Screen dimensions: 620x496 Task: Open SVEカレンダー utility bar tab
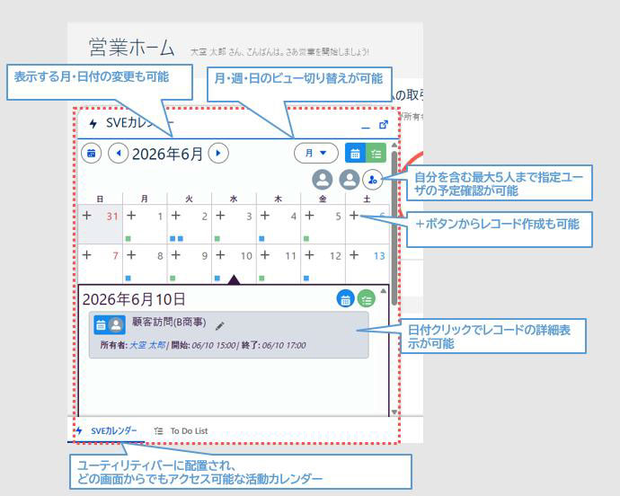[106, 430]
